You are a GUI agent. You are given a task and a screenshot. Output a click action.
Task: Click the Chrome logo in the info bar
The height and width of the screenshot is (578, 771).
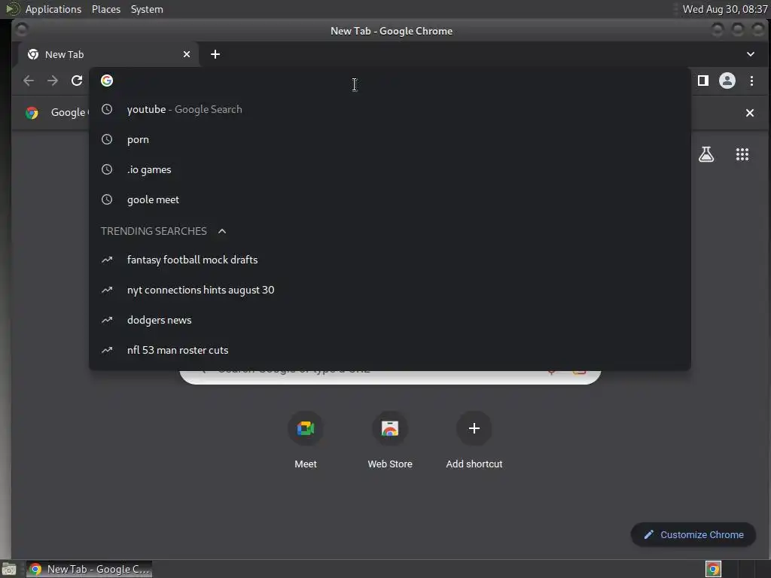point(32,113)
